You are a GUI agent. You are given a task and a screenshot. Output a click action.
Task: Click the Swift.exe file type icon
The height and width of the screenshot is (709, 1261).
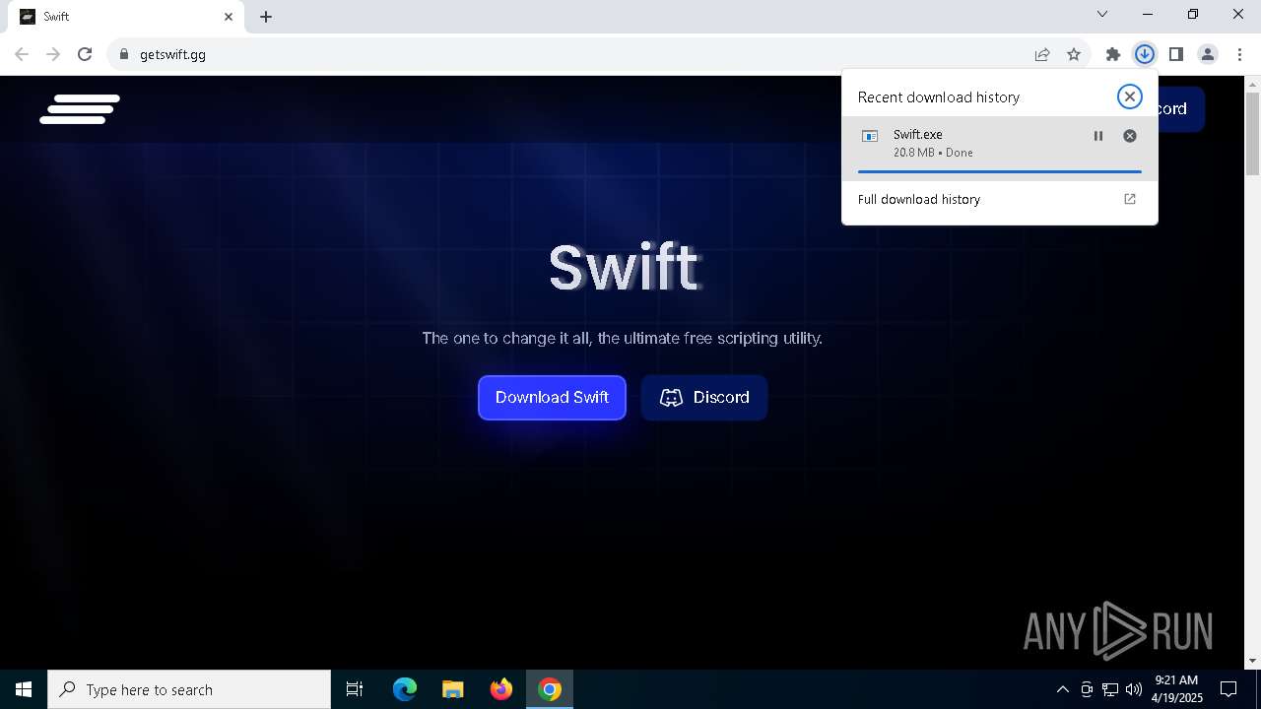pyautogui.click(x=870, y=136)
